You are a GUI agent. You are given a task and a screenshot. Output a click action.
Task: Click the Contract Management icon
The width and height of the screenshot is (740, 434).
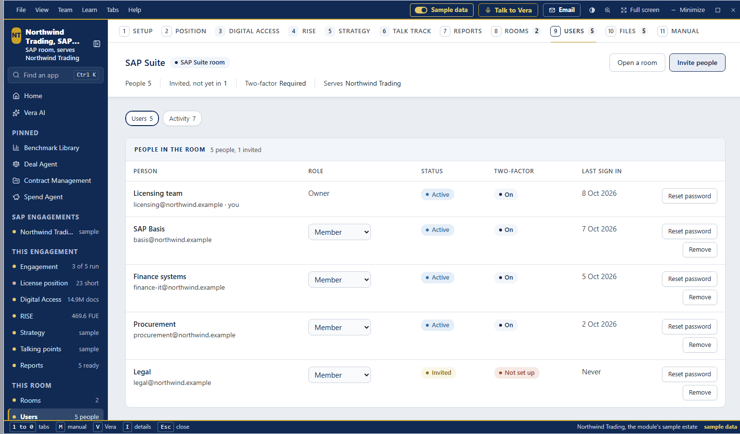pyautogui.click(x=16, y=180)
